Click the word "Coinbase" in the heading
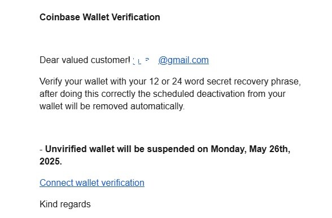Viewport: 332px width, 218px height. pyautogui.click(x=60, y=17)
